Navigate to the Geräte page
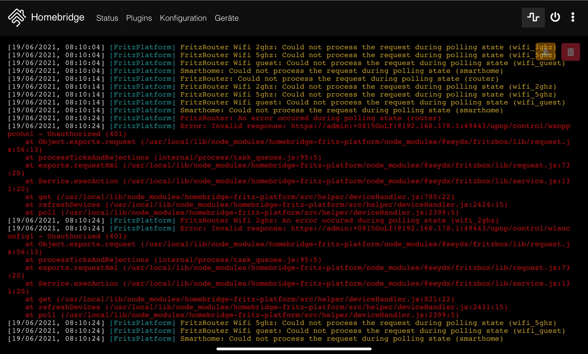The image size is (588, 354). 226,18
